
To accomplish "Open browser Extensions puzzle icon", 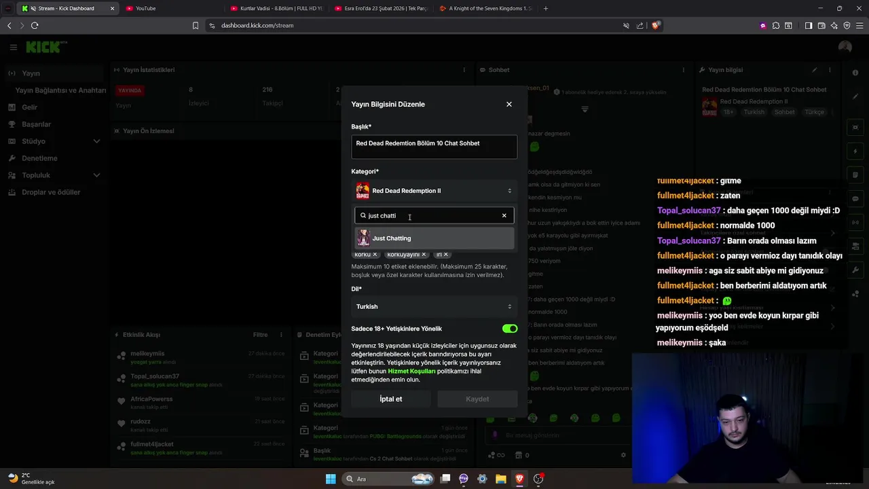I will (776, 25).
